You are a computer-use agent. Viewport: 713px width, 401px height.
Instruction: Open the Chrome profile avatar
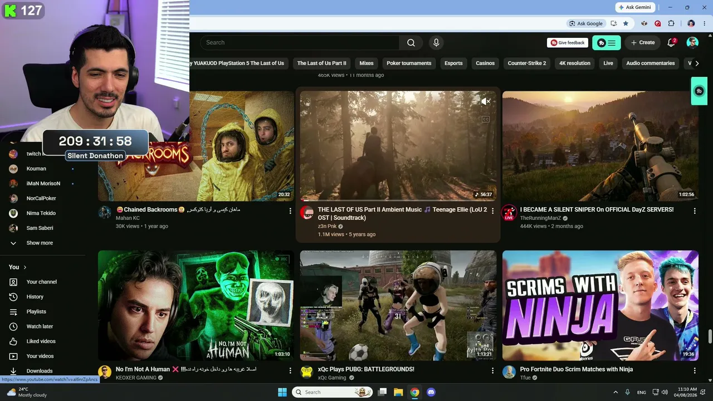point(691,23)
